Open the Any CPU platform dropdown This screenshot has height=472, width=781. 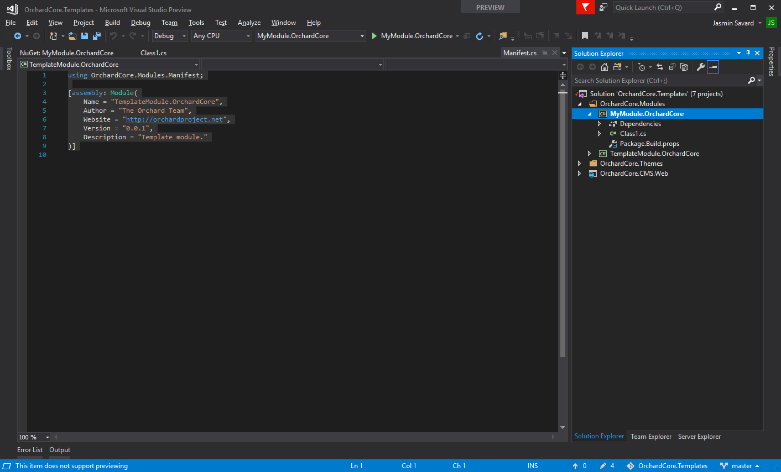click(222, 36)
